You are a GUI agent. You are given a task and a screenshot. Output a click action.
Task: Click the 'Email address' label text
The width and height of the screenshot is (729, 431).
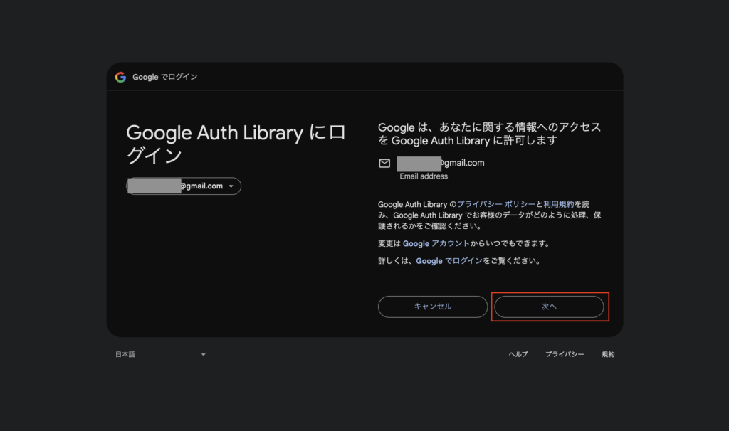[424, 176]
